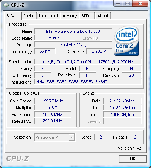Click the L1 Data value '2 x 32 KBytes'

pyautogui.click(x=122, y=101)
